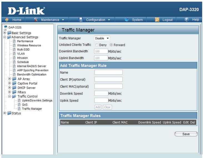
Task: Click the Uplink/Downlink Settings page icon
Action: (x=19, y=100)
